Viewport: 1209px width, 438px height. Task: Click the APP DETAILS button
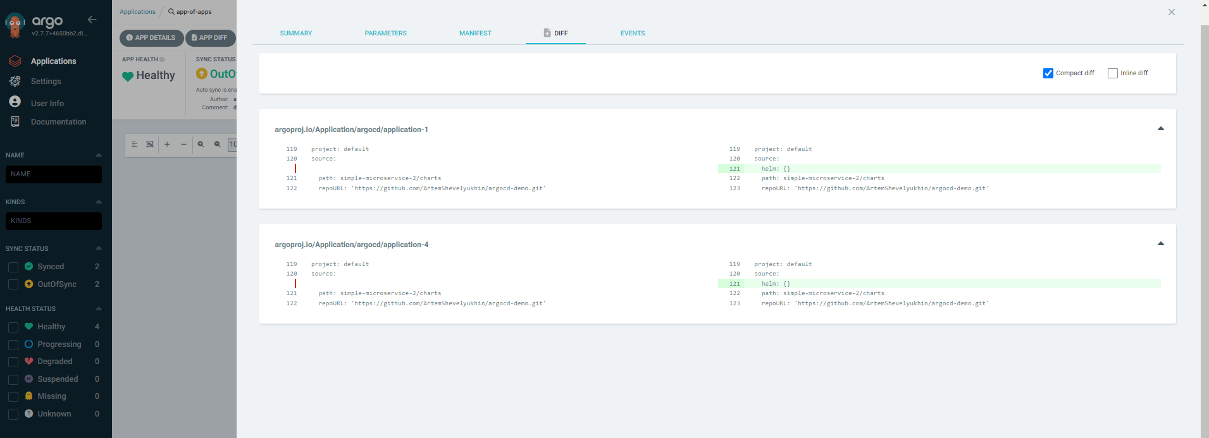pyautogui.click(x=151, y=38)
